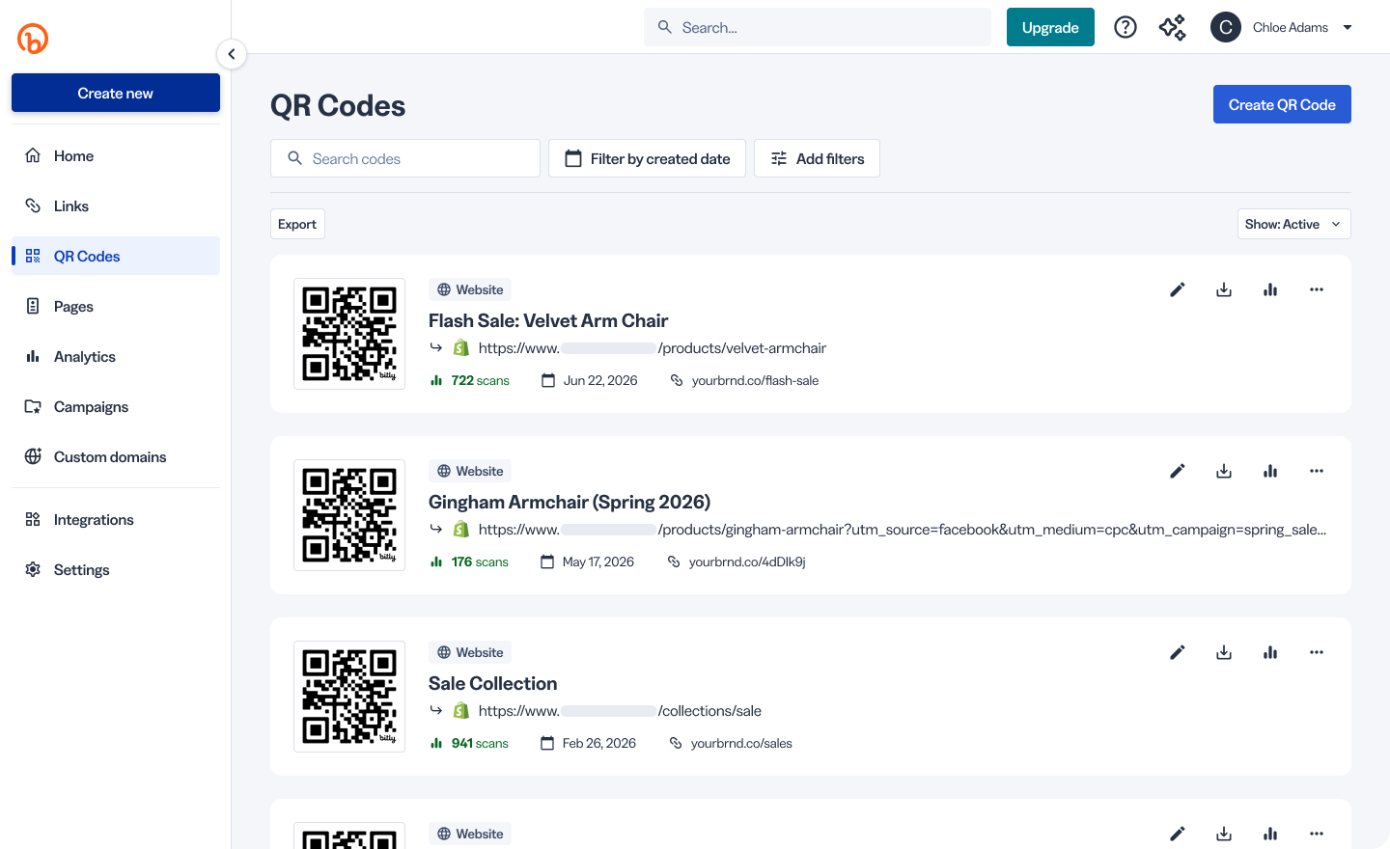This screenshot has height=849, width=1390.
Task: Click the 176 scans link
Action: [x=469, y=561]
